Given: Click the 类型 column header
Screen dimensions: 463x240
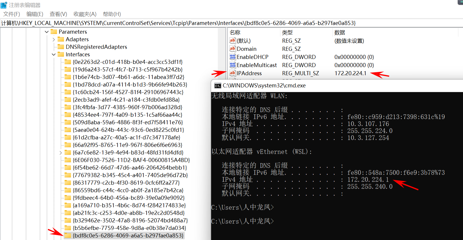Looking at the screenshot, I should click(x=287, y=33).
